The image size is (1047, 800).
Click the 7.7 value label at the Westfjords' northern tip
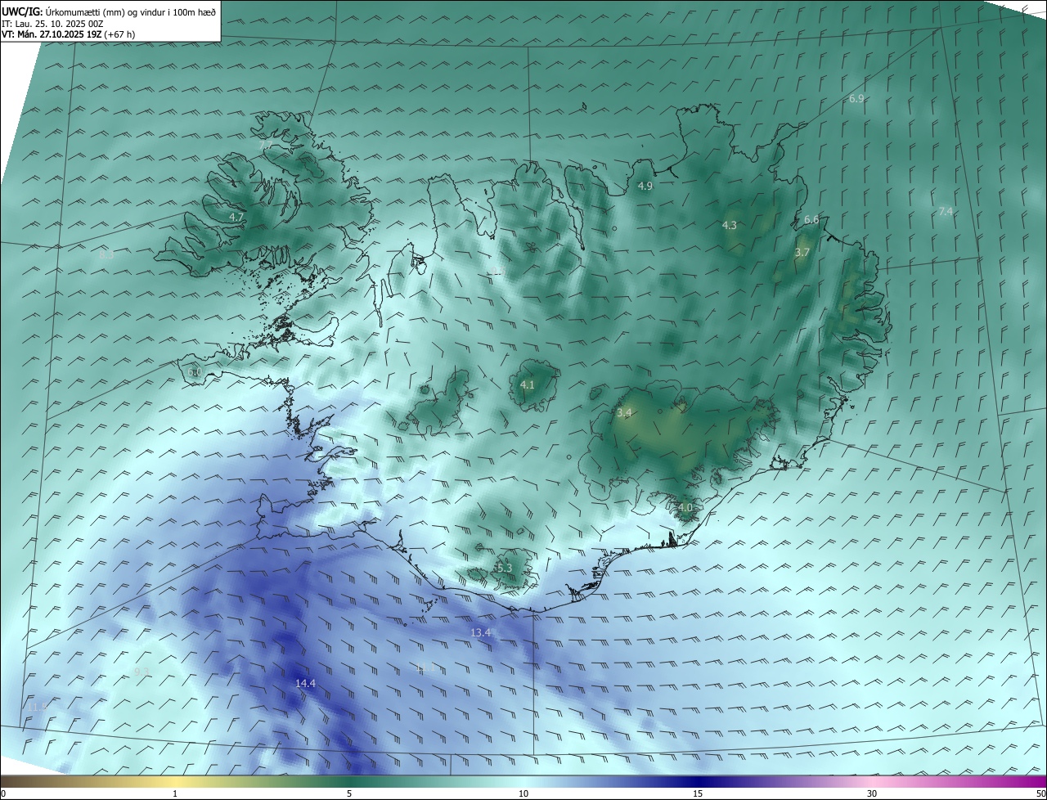click(x=266, y=145)
